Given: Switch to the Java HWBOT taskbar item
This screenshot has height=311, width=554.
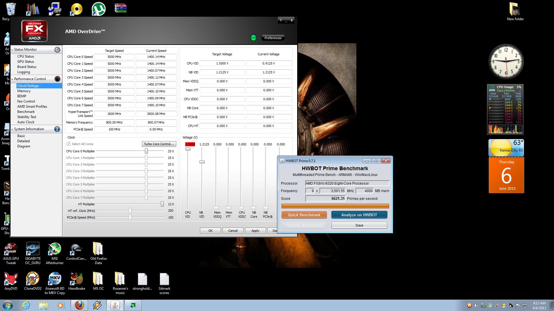Looking at the screenshot, I should pyautogui.click(x=115, y=305).
